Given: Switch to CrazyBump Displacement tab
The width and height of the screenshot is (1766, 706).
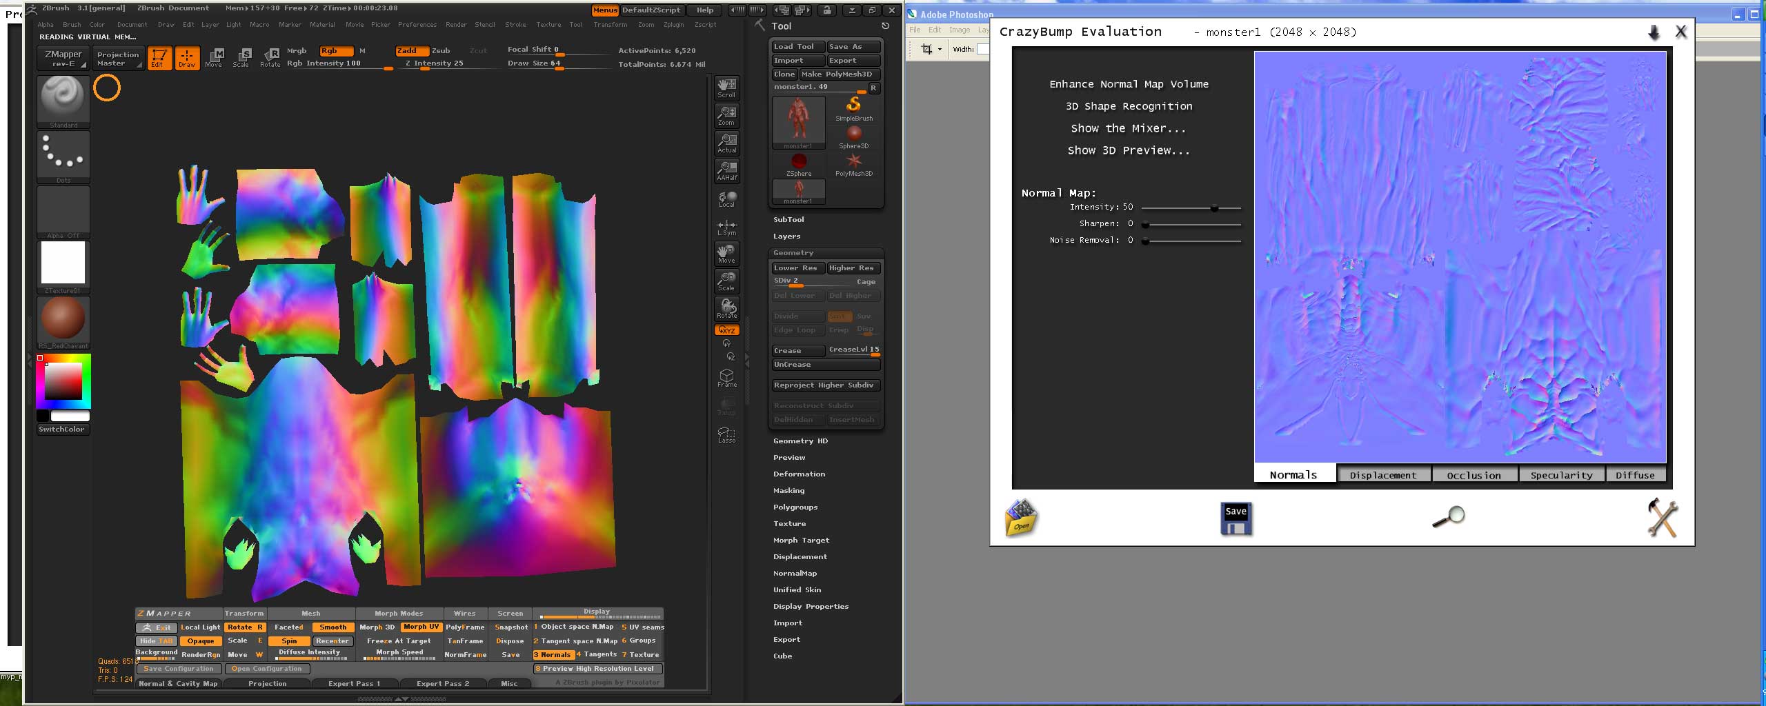Looking at the screenshot, I should pyautogui.click(x=1383, y=475).
